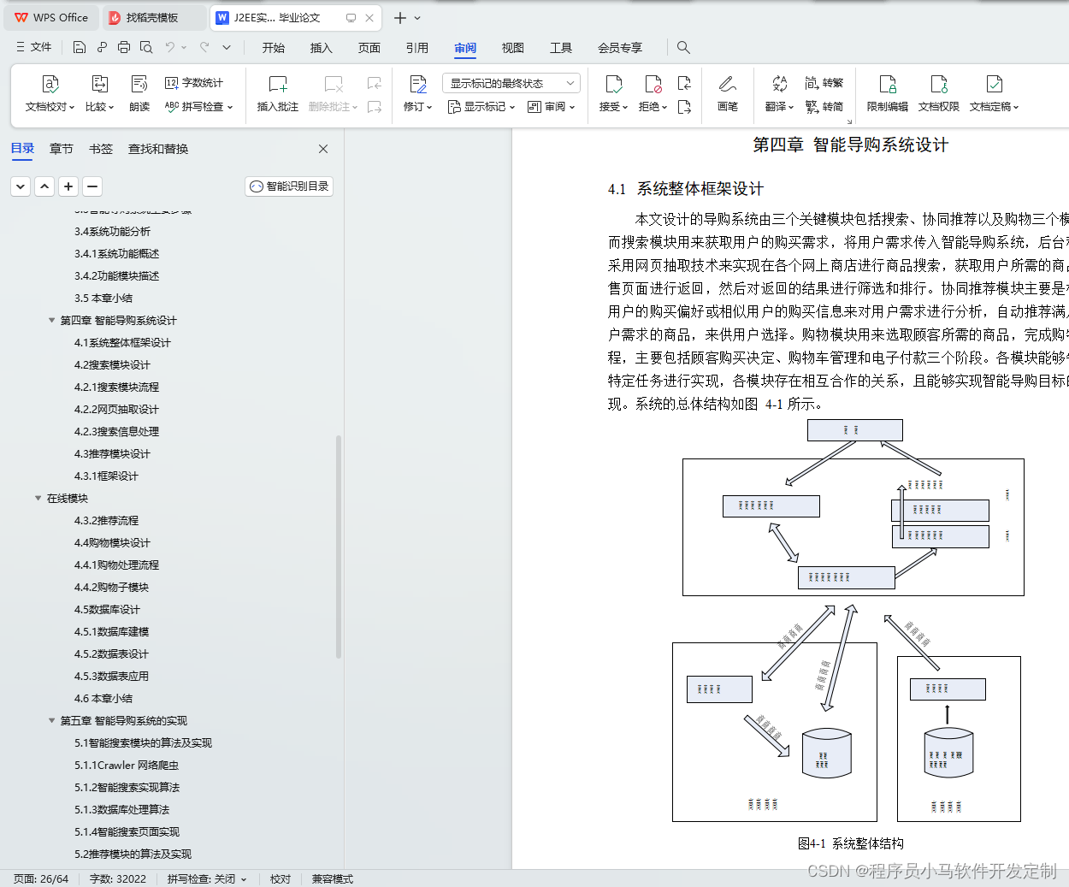Open the 视图 ribbon tab
The width and height of the screenshot is (1069, 887).
513,48
